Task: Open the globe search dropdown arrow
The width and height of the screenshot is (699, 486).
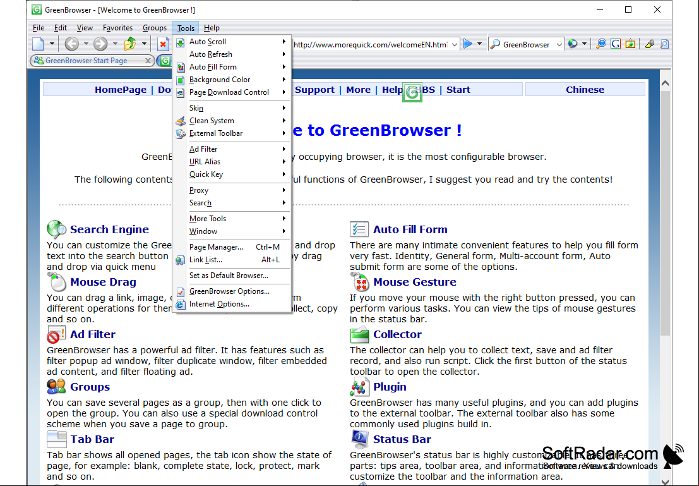Action: (584, 44)
